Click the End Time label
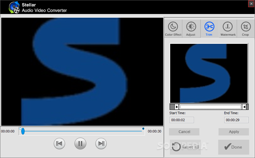 [231, 113]
